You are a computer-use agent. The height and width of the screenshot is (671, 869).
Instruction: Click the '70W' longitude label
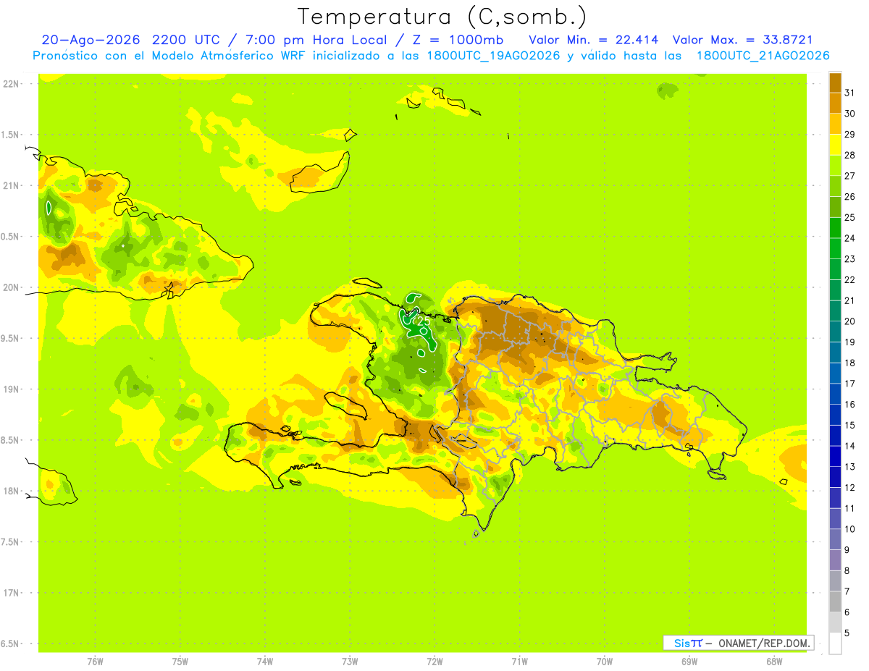click(605, 661)
